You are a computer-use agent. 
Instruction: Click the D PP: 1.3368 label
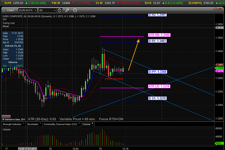click(157, 72)
